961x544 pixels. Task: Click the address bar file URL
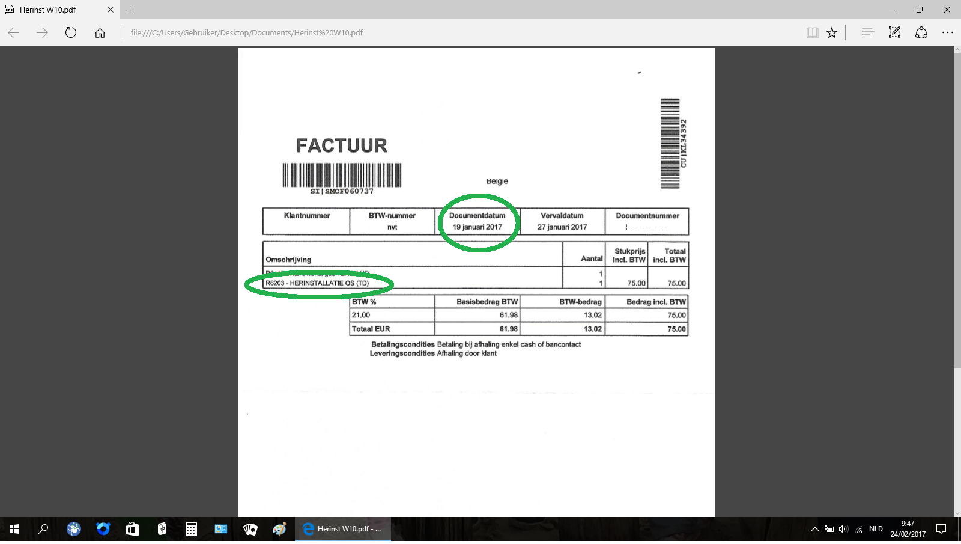pos(247,33)
